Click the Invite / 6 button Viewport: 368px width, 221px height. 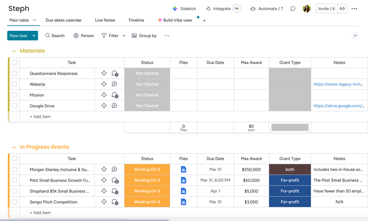(326, 9)
